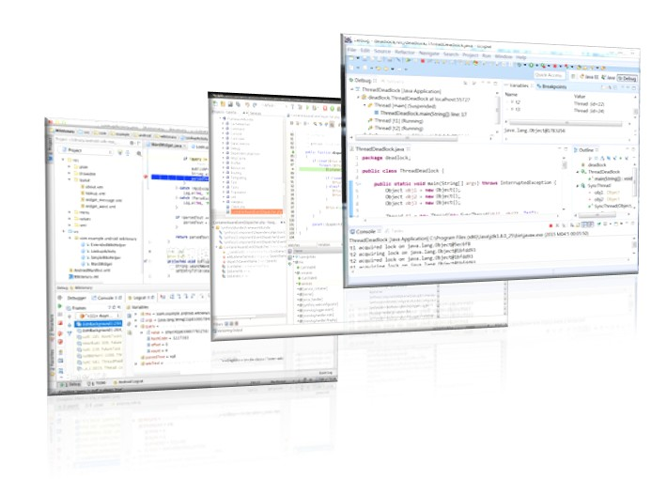The image size is (667, 479).
Task: Click the Debug bug icon in Eclipse toolbar
Action: point(519,65)
